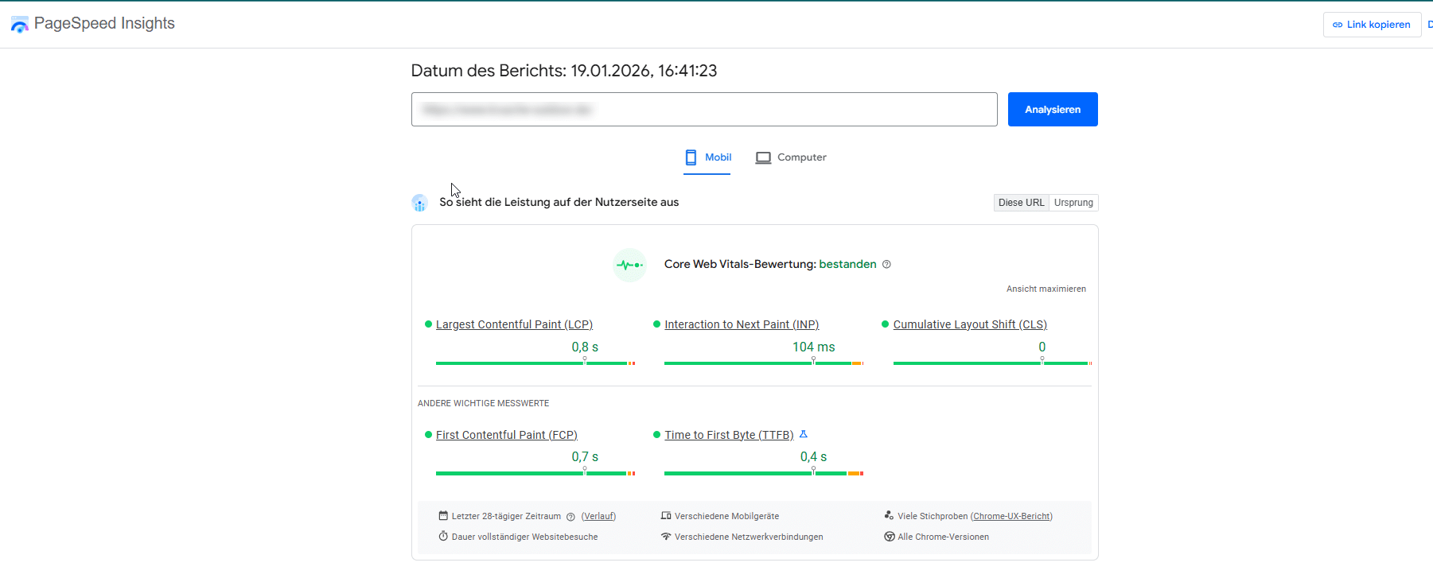Image resolution: width=1433 pixels, height=578 pixels.
Task: Click the INP distribution bar
Action: 764,363
